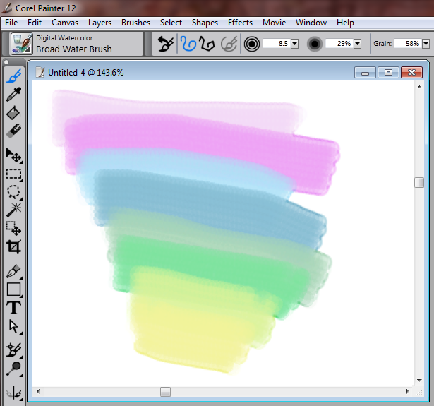Select the Selection Adjuster tool
Screen dimensions: 434x406
click(x=13, y=228)
